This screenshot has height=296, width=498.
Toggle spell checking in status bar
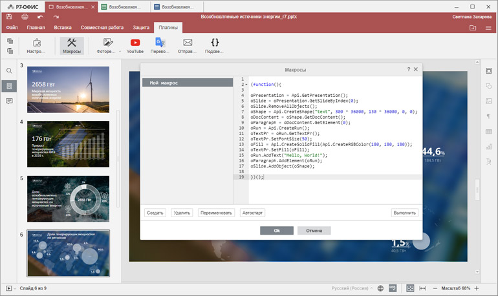click(x=394, y=288)
